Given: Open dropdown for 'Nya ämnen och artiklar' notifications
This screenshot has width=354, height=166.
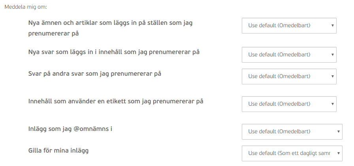Looking at the screenshot, I should 289,26.
